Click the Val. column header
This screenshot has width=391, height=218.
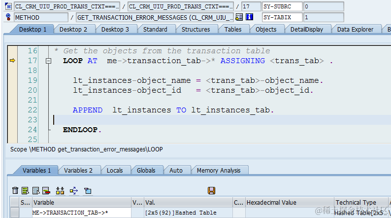tap(188, 202)
